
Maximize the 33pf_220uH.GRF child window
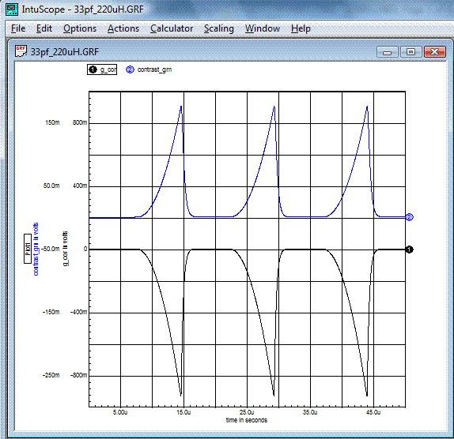pyautogui.click(x=410, y=52)
